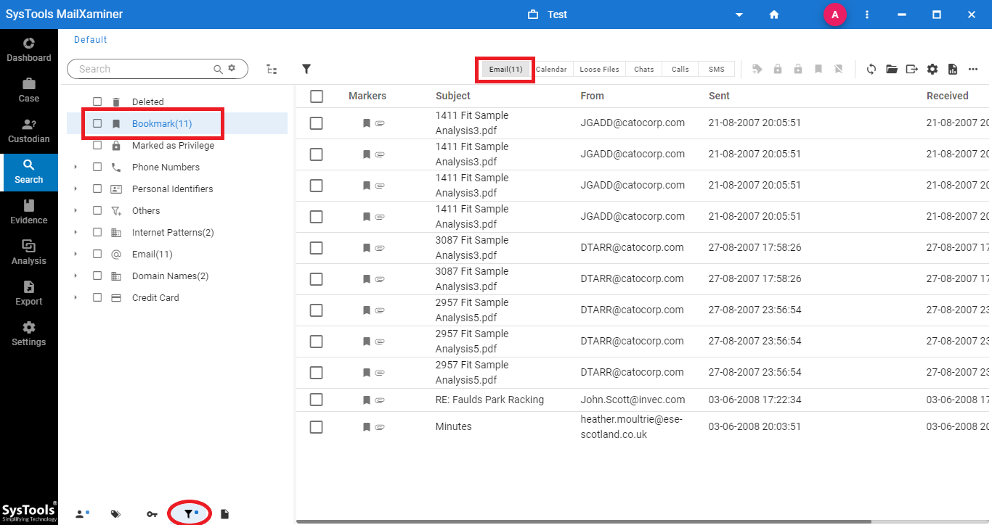
Task: Expand the Internet Patterns(2) tree node
Action: pos(76,232)
